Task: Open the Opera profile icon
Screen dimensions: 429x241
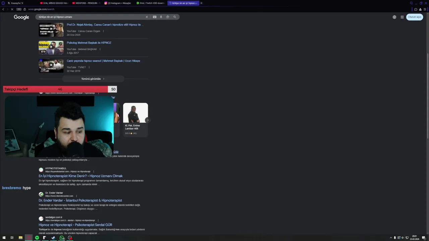Action: (x=420, y=9)
